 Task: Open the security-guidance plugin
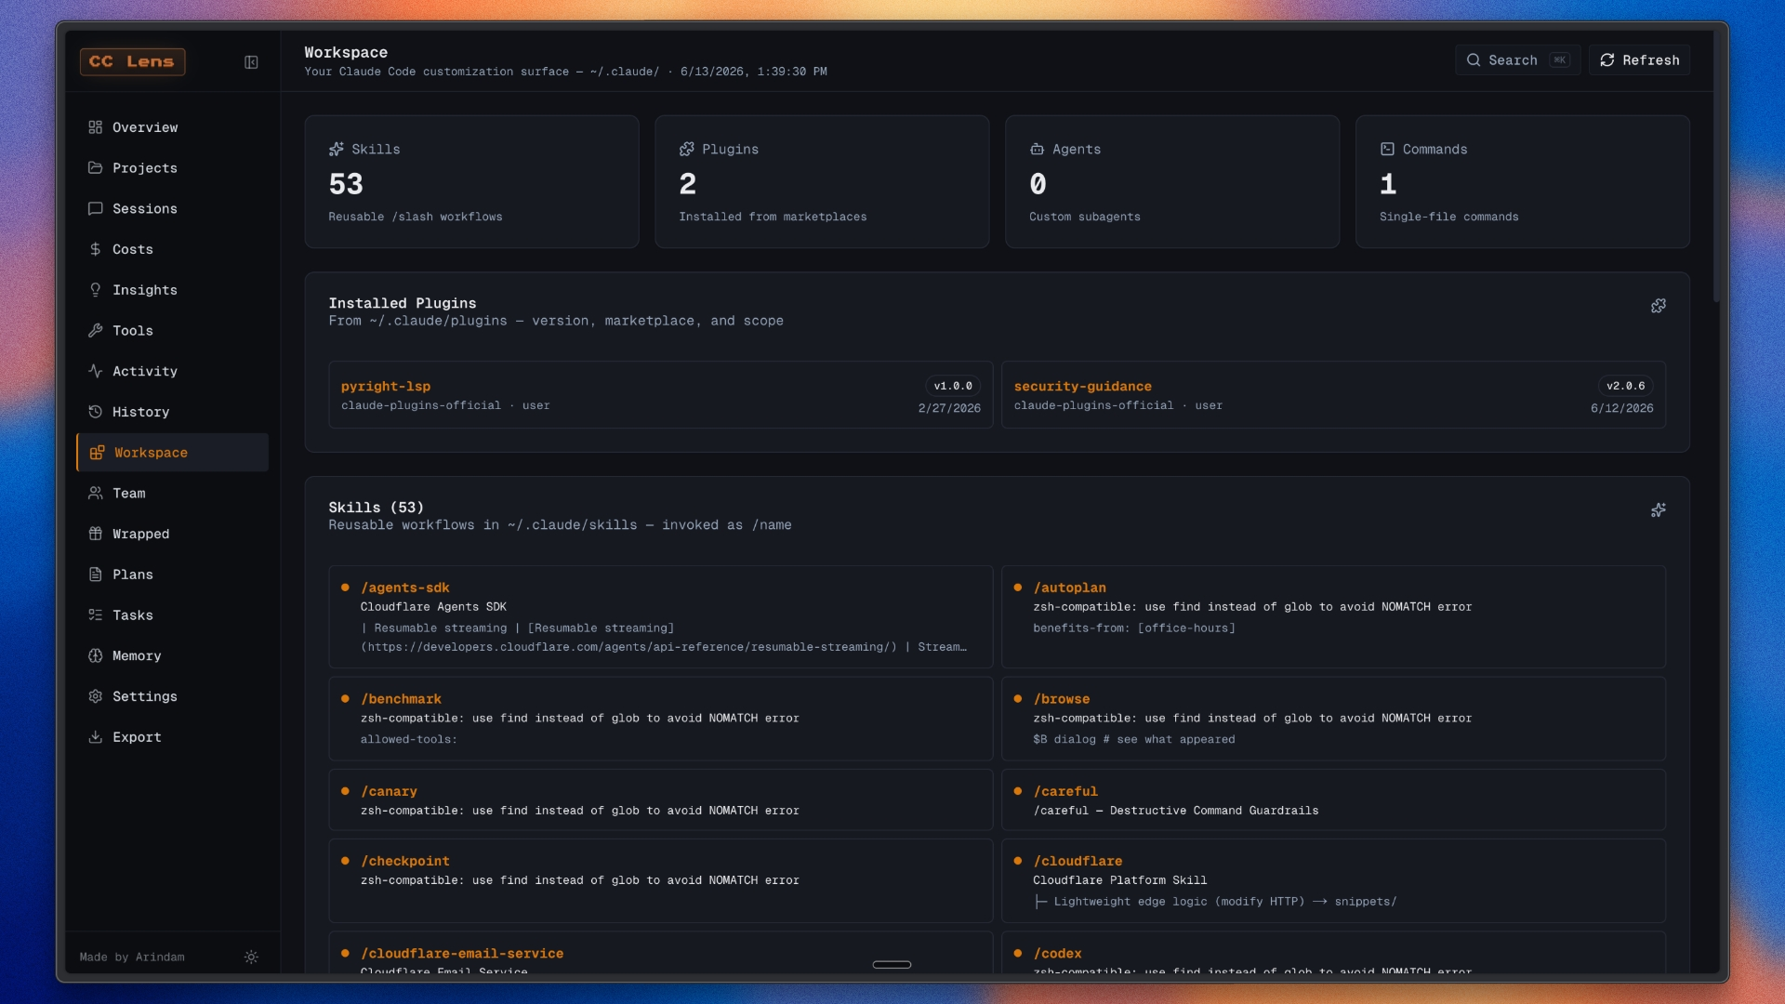[1333, 395]
